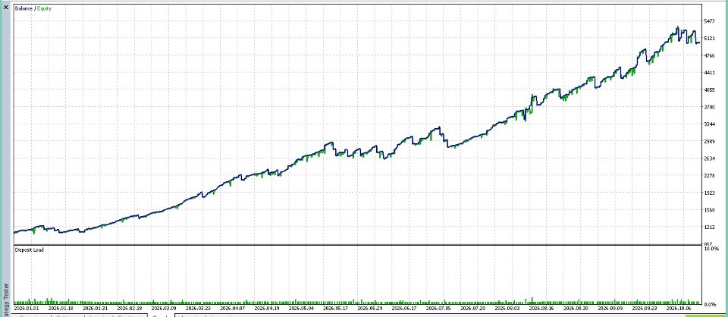This screenshot has width=728, height=317.
Task: Click the 2026.03.09 date label
Action: click(164, 308)
